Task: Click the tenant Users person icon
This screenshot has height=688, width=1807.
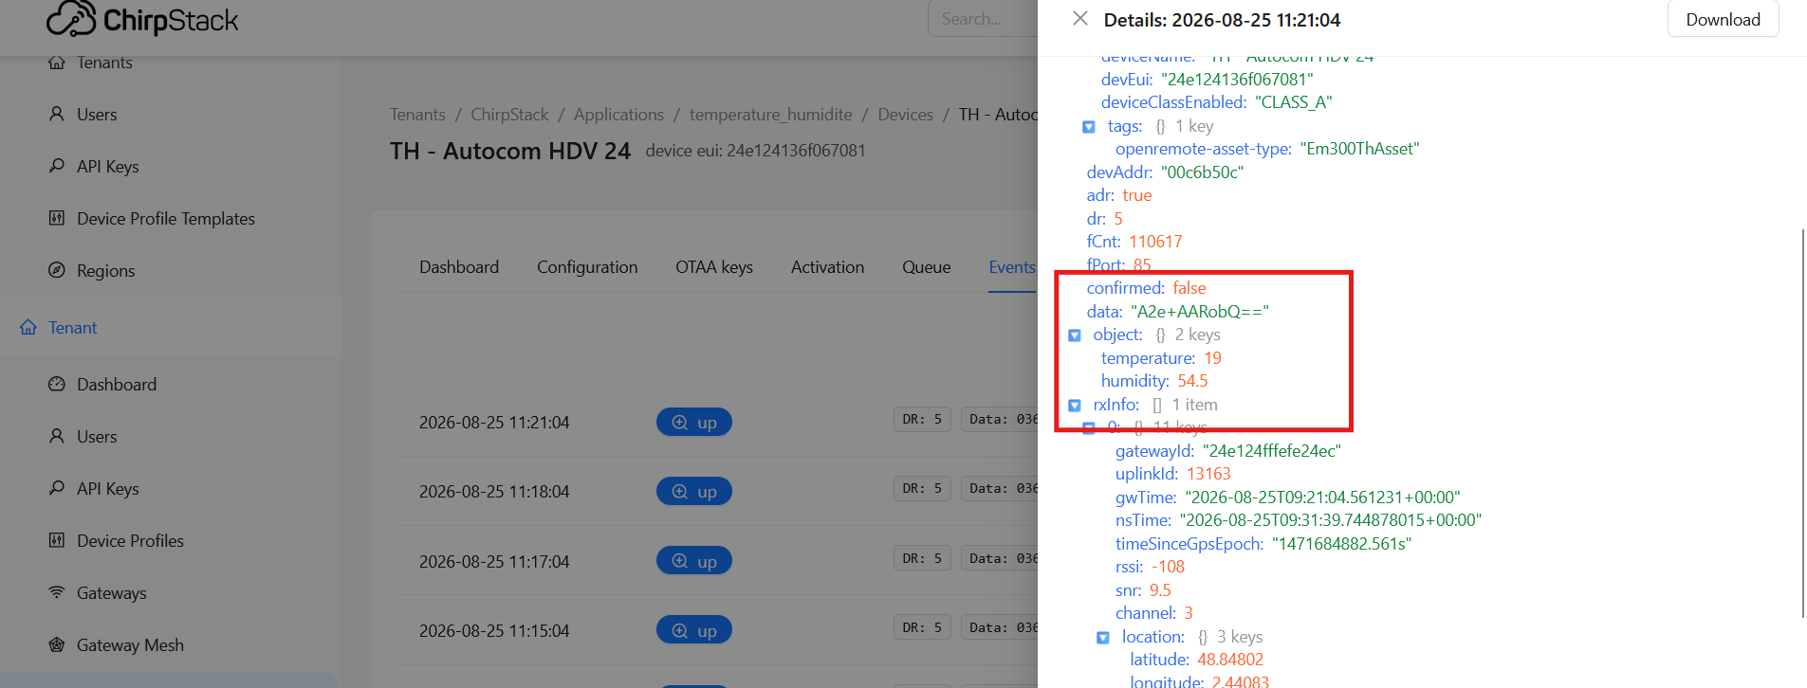Action: [57, 436]
